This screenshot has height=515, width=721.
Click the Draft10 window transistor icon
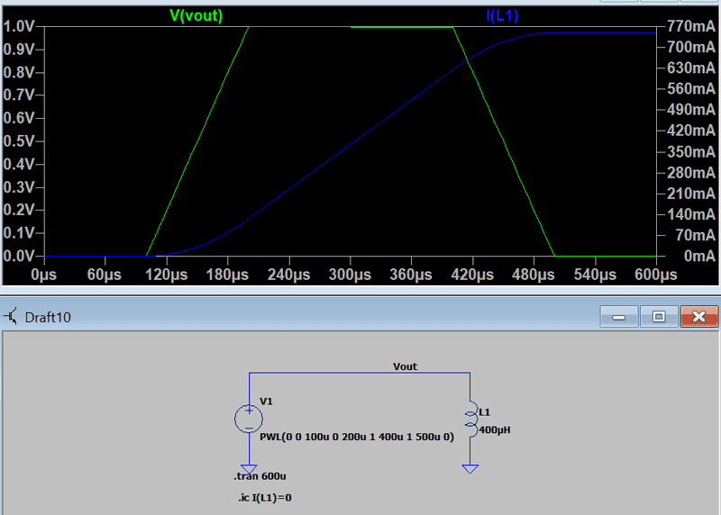11,317
